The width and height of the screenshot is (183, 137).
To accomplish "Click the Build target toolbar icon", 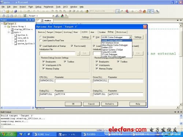I will [8, 16].
